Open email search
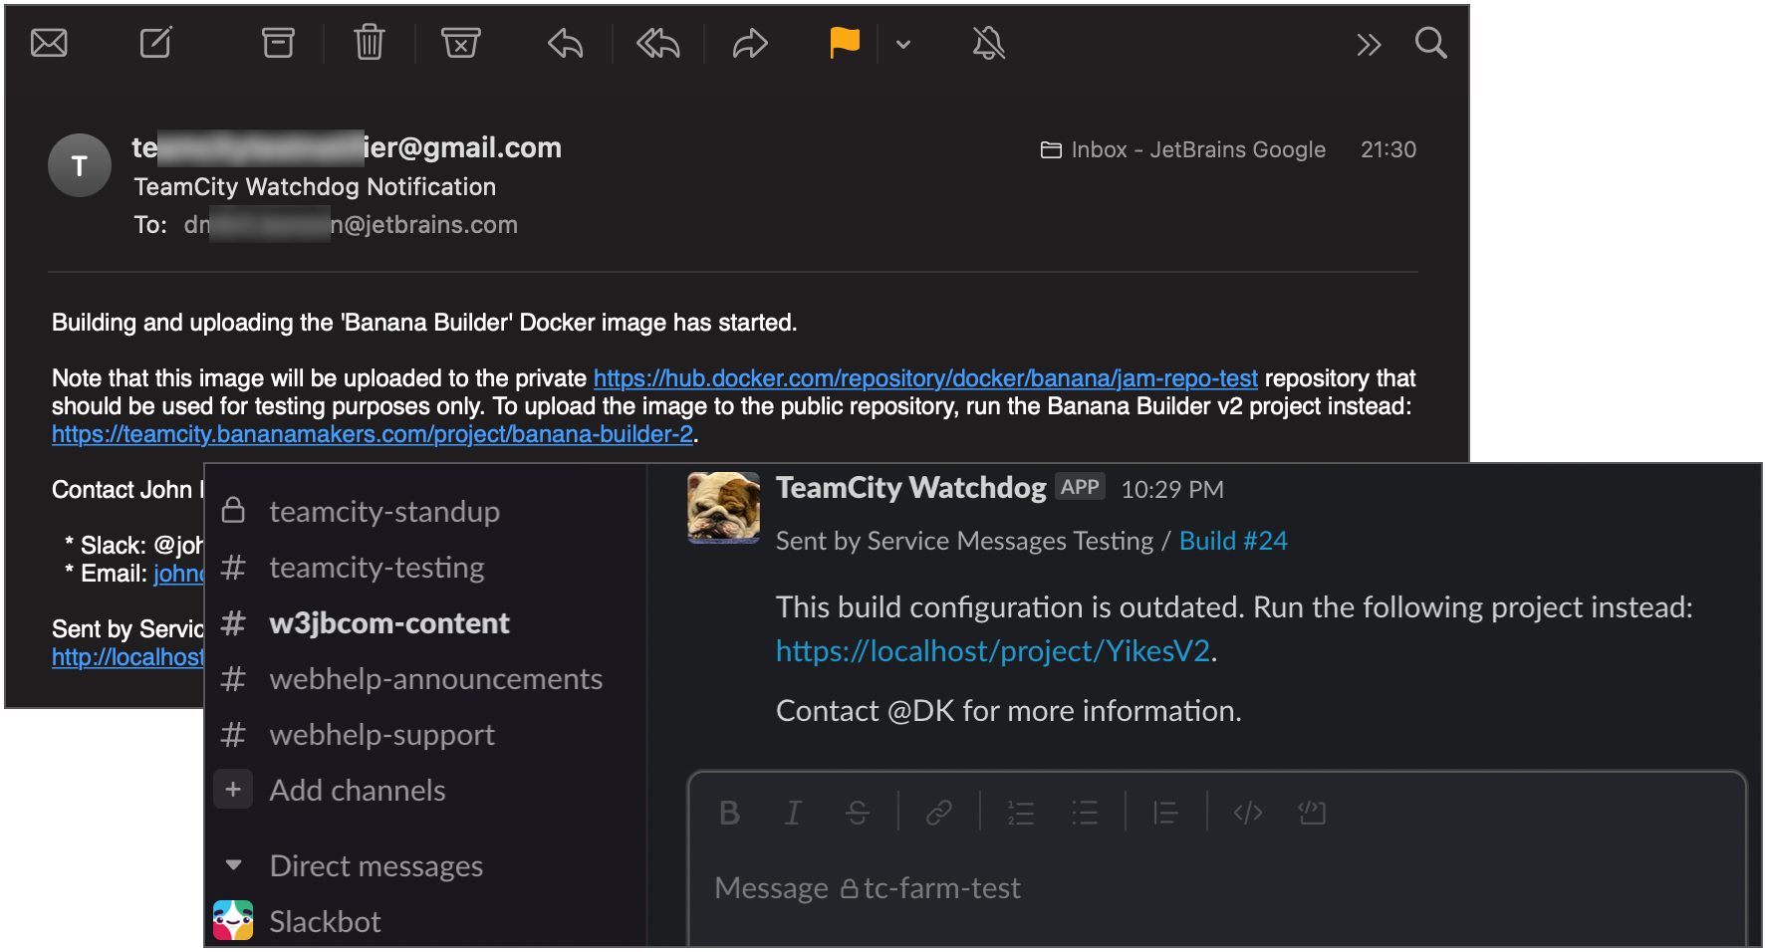The height and width of the screenshot is (952, 1765). pos(1431,43)
